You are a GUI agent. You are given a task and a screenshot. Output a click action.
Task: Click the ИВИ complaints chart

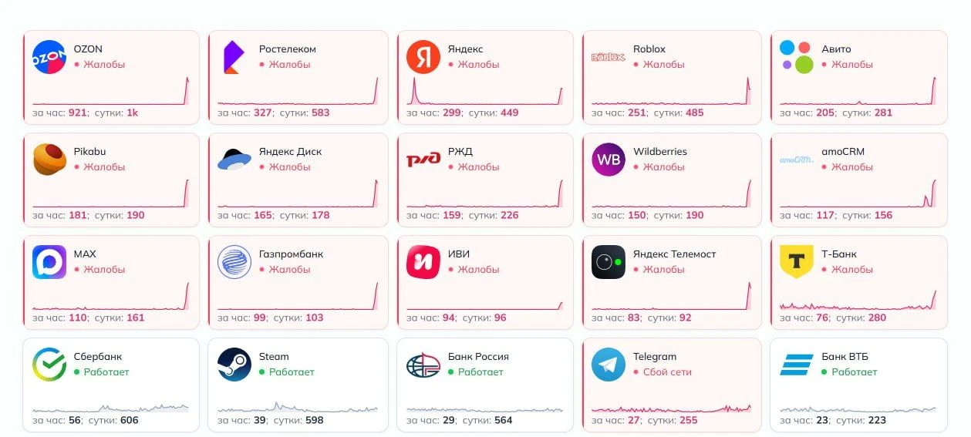pos(485,296)
